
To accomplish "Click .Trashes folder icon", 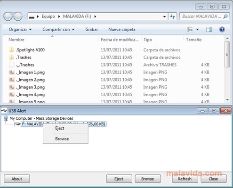I will point(11,57).
